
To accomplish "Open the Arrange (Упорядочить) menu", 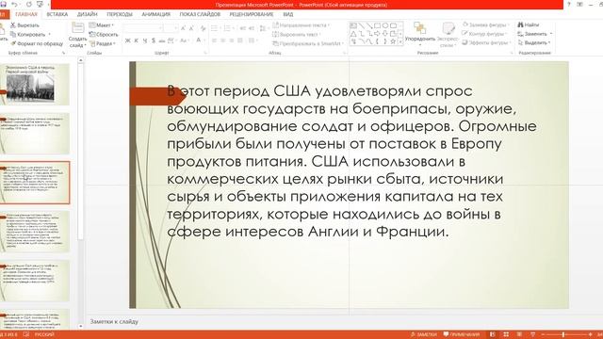I will coord(420,34).
